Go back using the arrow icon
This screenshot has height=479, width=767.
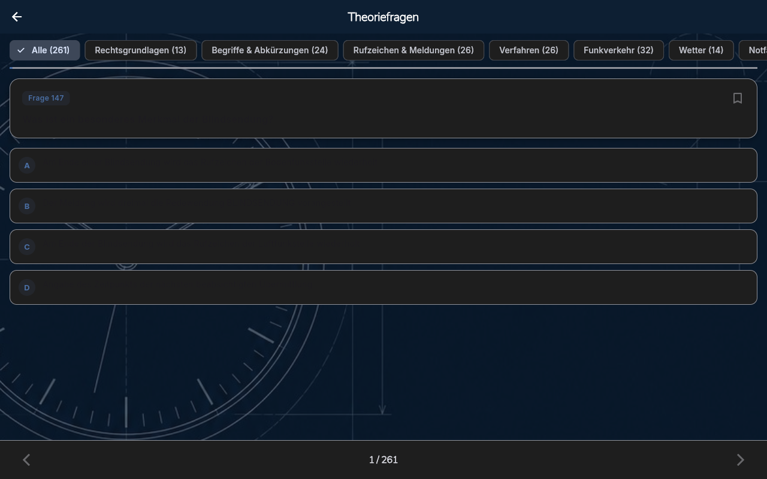(17, 17)
